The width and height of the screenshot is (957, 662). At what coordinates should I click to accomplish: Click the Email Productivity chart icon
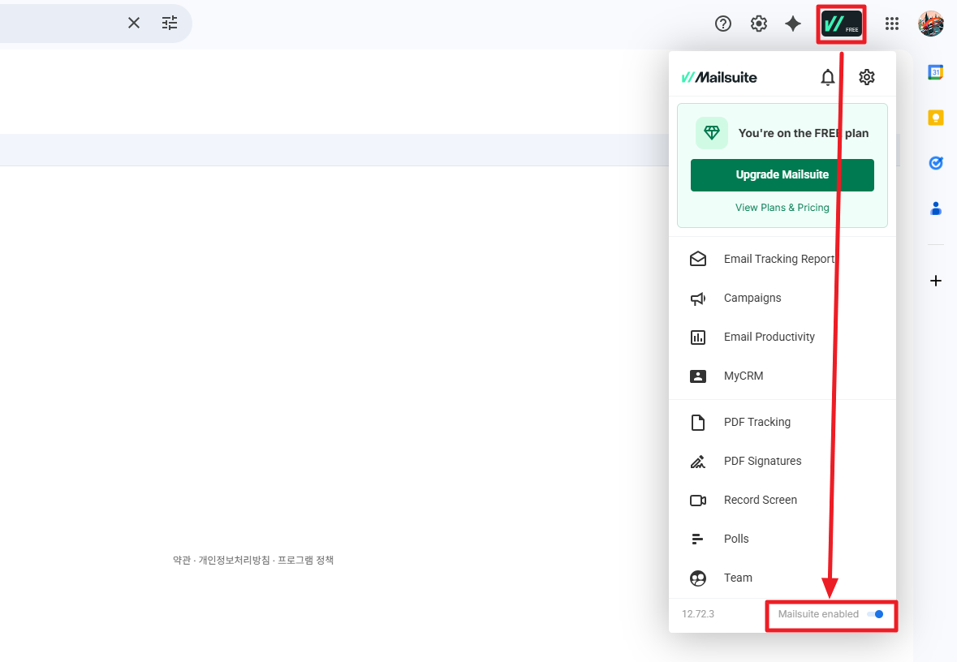[x=698, y=337]
